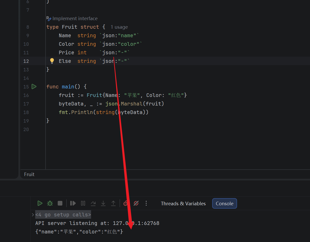Stop the running debug session

pyautogui.click(x=60, y=203)
